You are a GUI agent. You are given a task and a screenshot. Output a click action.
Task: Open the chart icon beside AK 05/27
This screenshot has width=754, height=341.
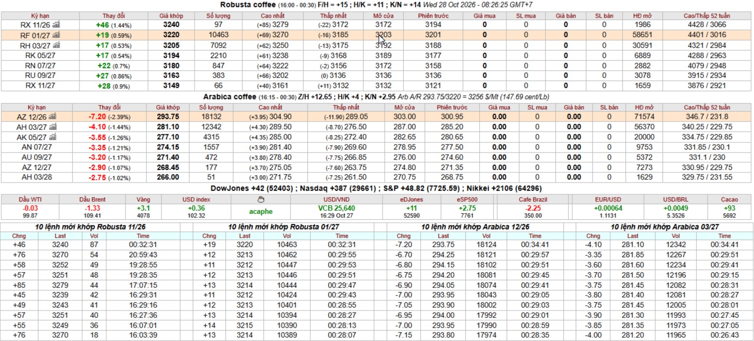(53, 137)
